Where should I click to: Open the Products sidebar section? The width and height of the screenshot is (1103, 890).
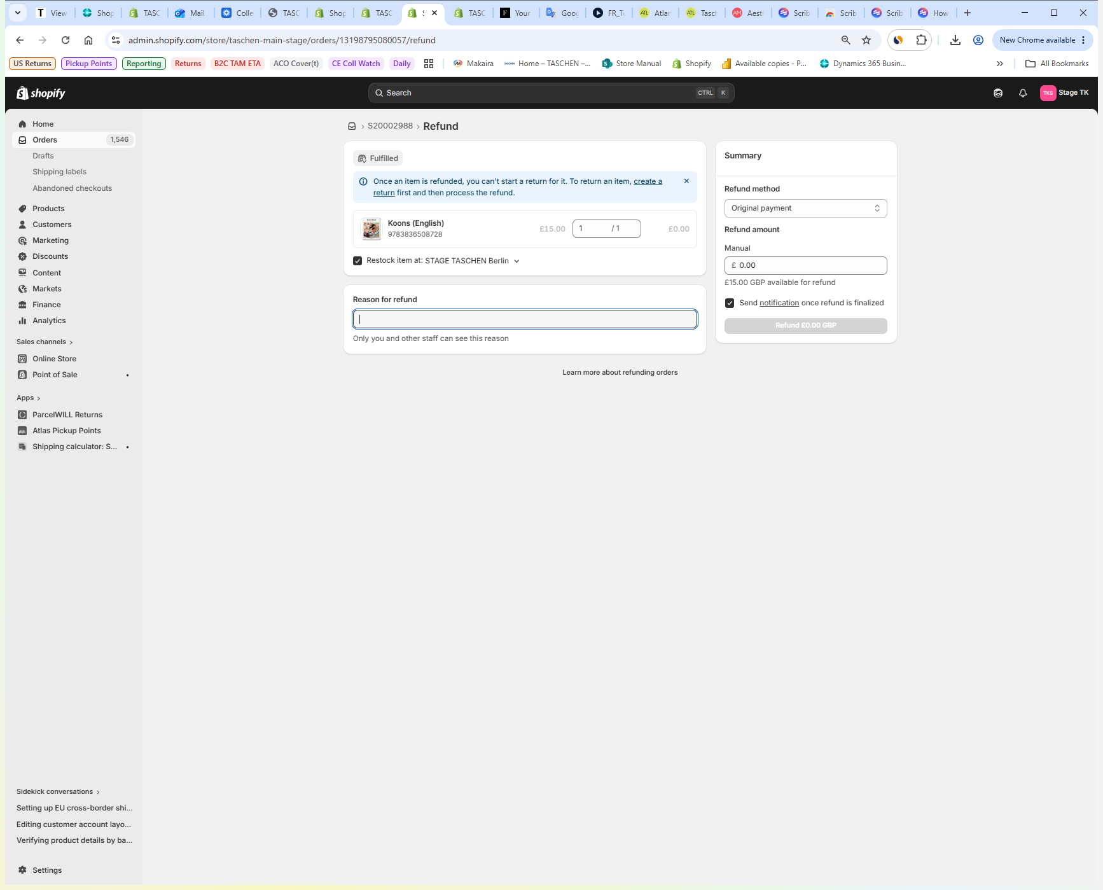48,209
